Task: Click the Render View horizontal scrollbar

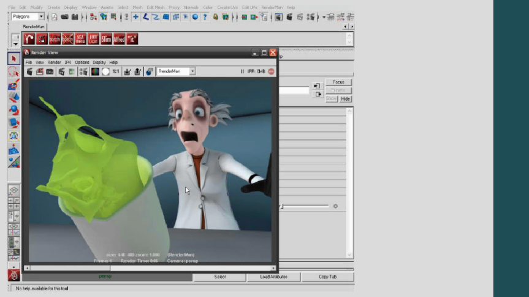Action: (x=150, y=268)
